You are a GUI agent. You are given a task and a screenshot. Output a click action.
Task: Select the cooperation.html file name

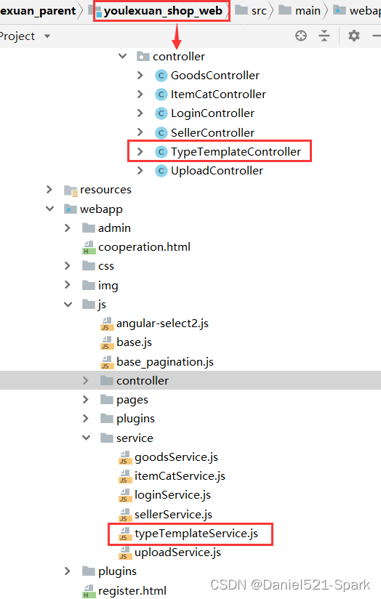tap(144, 247)
